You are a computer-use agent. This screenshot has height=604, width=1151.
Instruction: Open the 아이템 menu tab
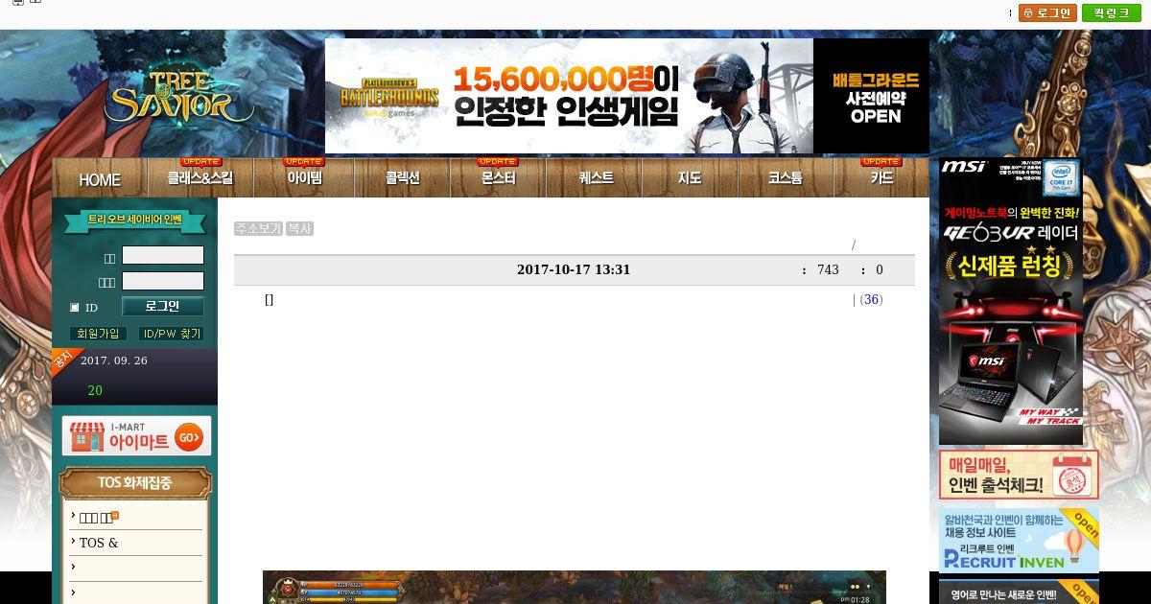tap(304, 178)
